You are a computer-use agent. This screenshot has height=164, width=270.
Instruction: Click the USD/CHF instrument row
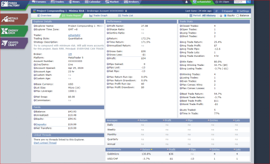coord(178,159)
